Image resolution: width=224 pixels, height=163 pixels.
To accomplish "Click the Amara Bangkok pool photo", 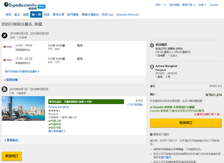I will click(23, 109).
